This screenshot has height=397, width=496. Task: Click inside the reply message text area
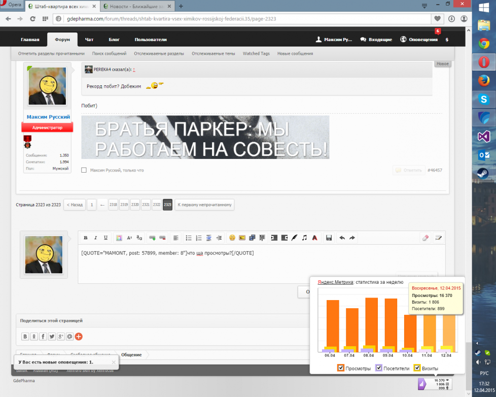(x=254, y=264)
